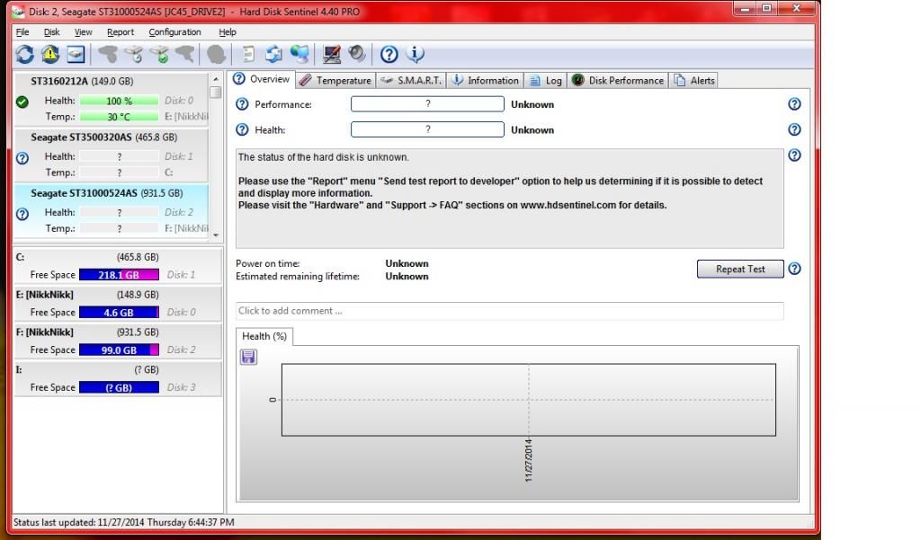The image size is (921, 540).
Task: Click the F: [NikkNikk] volume label
Action: 45,332
